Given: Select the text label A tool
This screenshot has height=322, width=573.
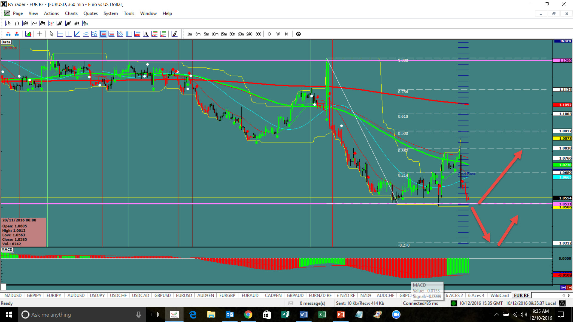Looking at the screenshot, I should [x=146, y=34].
